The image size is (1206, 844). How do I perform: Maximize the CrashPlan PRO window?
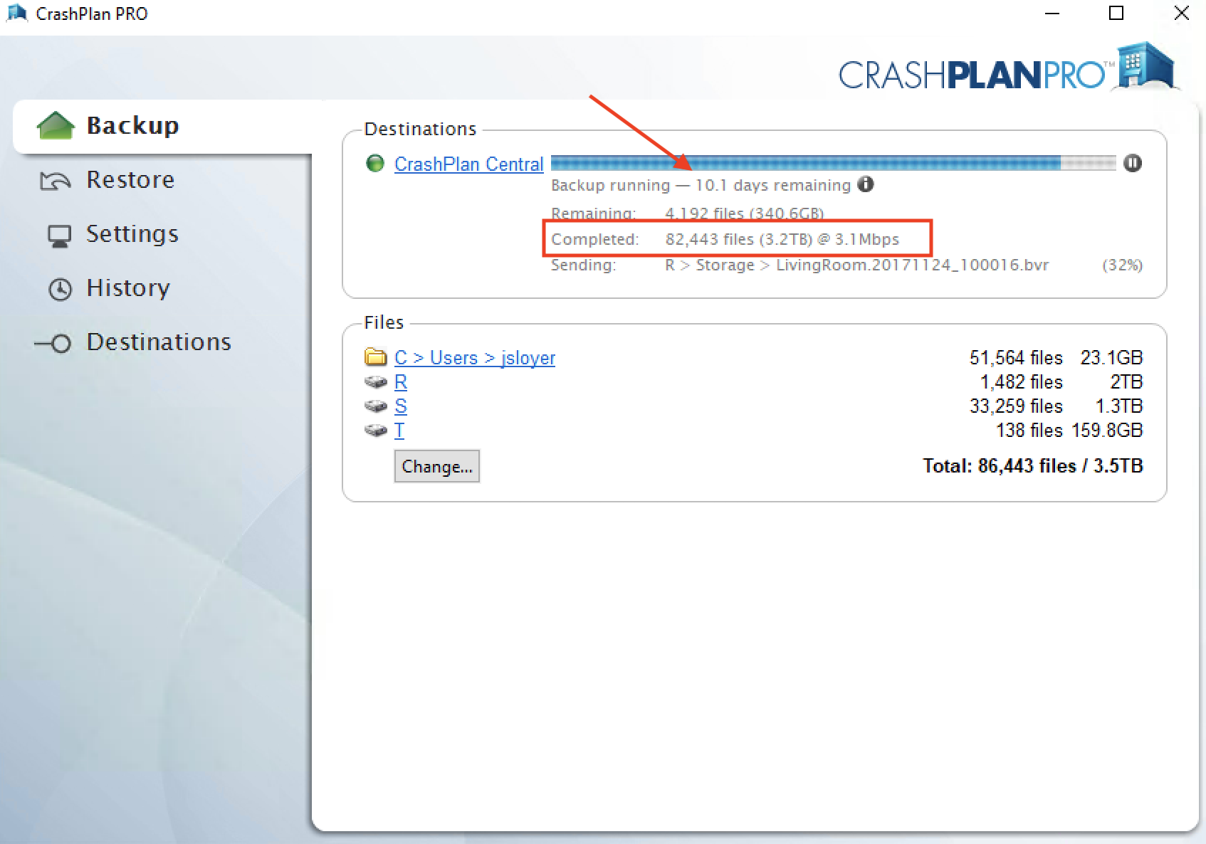point(1116,14)
